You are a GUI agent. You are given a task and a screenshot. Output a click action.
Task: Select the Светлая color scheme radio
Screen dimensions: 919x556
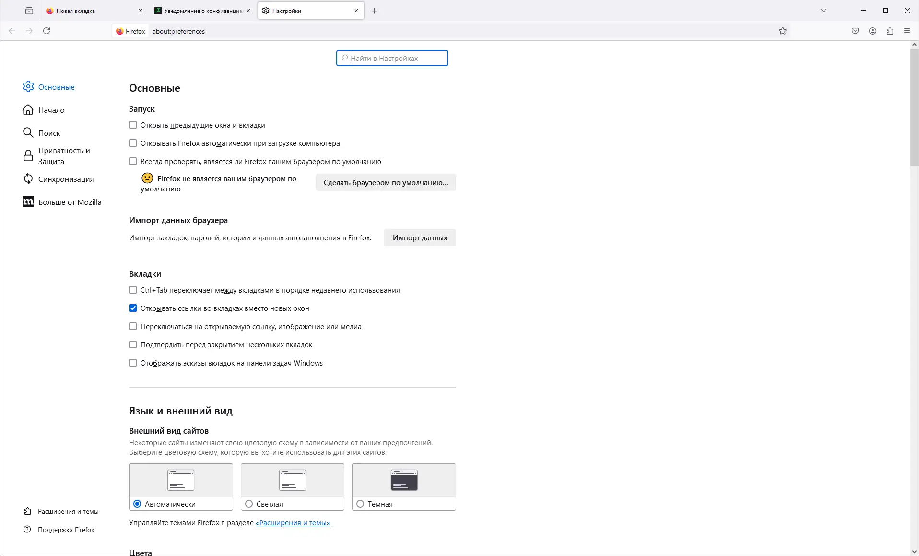(x=249, y=504)
